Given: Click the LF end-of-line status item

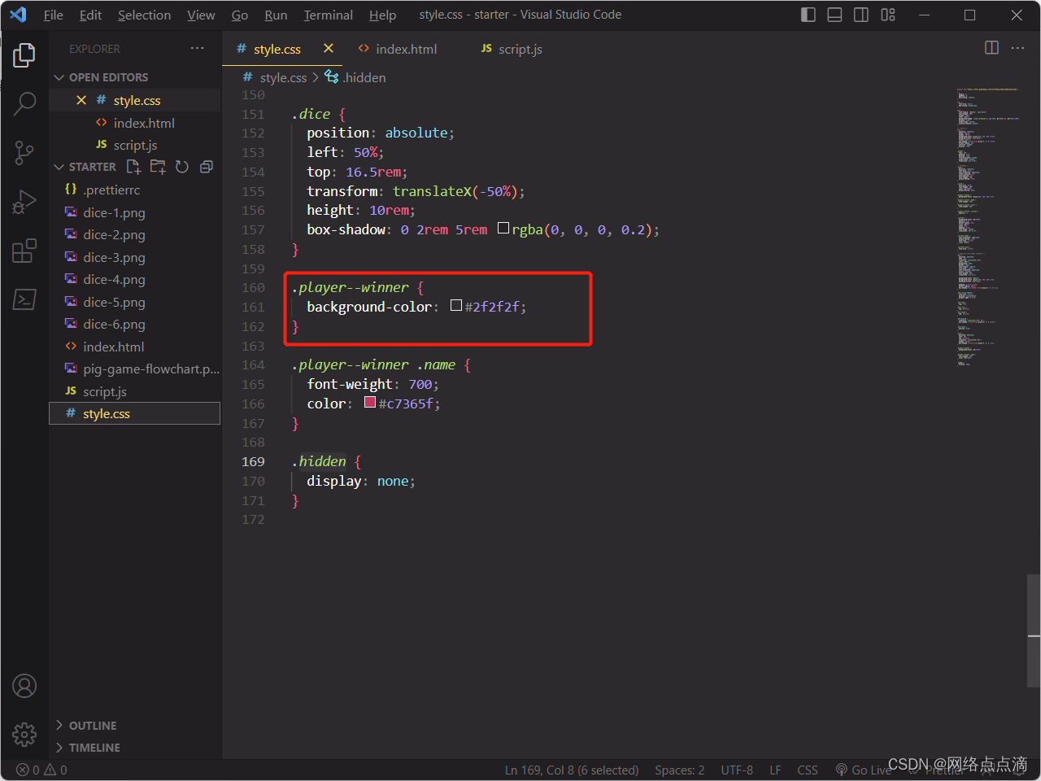Looking at the screenshot, I should click(775, 770).
